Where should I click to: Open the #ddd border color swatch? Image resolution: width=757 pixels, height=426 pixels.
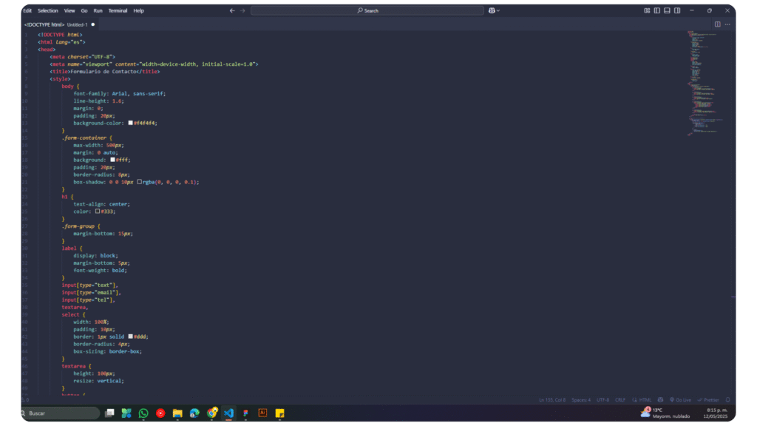130,337
